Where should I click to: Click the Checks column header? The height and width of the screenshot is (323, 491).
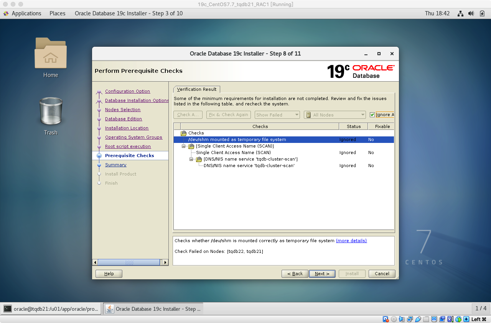[x=260, y=126]
